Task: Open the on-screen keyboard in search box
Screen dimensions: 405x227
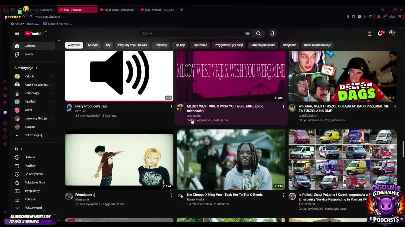Action: click(x=247, y=33)
